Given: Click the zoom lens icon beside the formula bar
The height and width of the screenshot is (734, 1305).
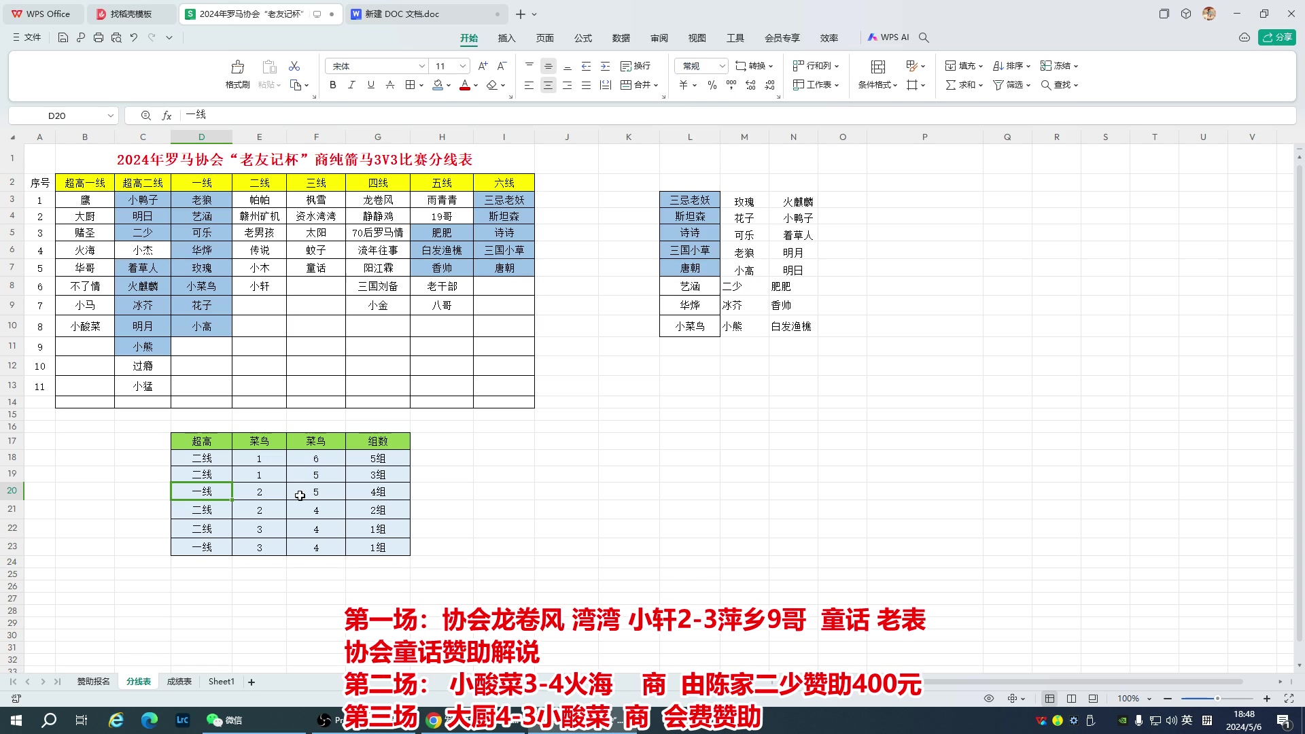Looking at the screenshot, I should coord(145,116).
